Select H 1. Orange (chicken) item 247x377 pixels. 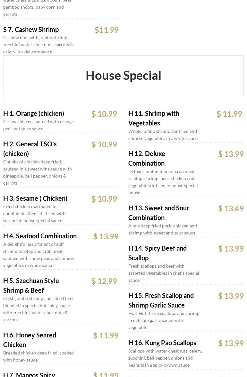34,114
